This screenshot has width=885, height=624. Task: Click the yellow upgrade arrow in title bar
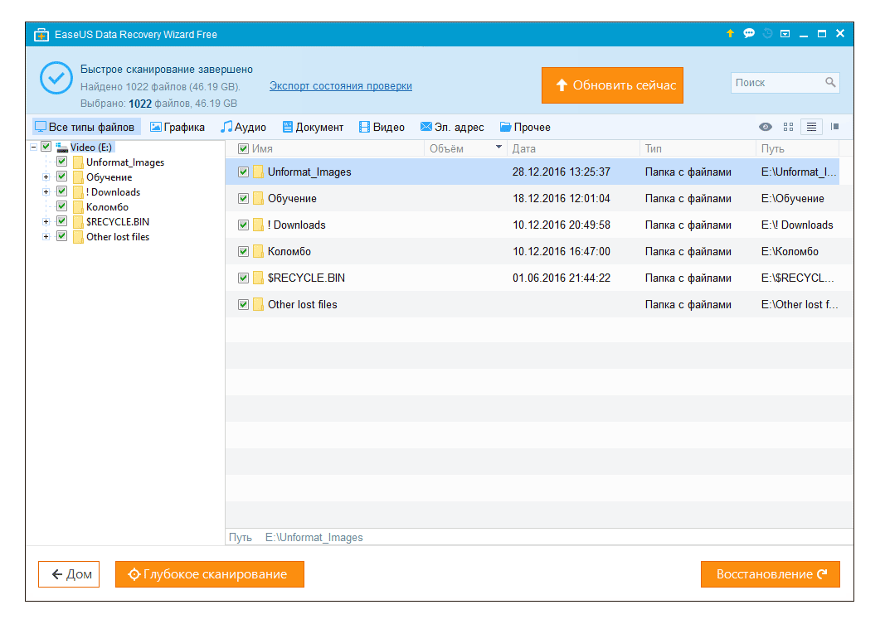click(x=730, y=34)
